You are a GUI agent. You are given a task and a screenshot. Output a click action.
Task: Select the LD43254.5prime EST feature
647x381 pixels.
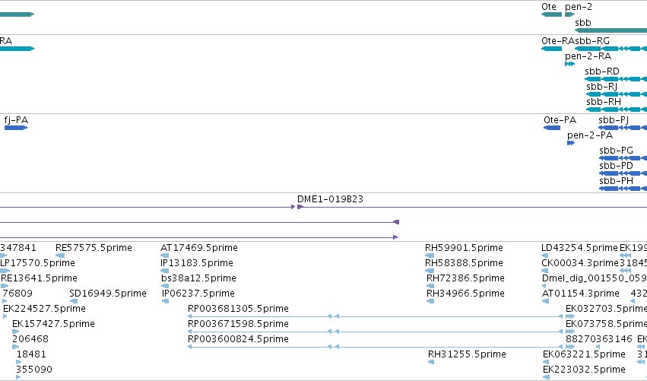coord(544,256)
